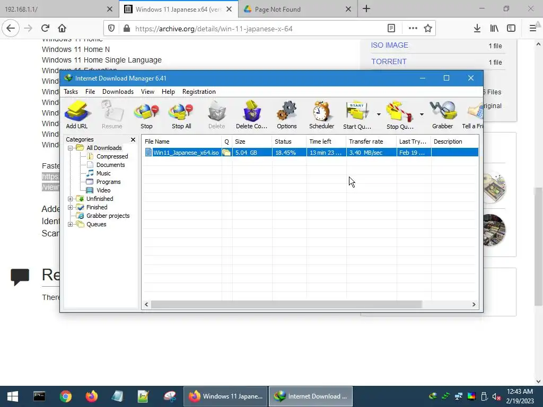543x407 pixels.
Task: Sort by the Time left column header
Action: [x=326, y=141]
